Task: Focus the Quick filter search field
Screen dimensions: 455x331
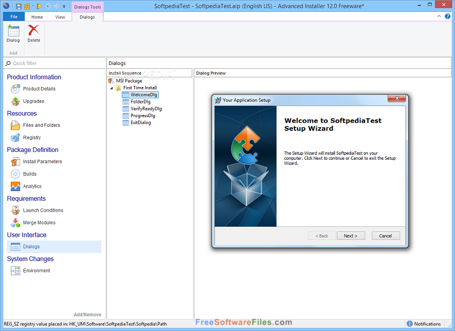Action: coord(54,63)
